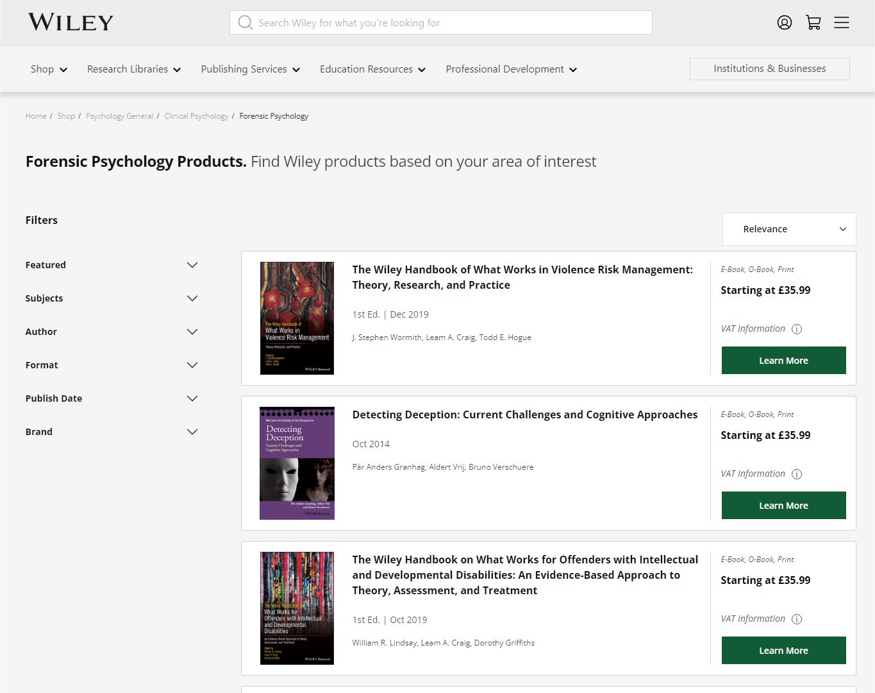Go to Shop breadcrumb
Viewport: 875px width, 693px height.
pos(66,116)
